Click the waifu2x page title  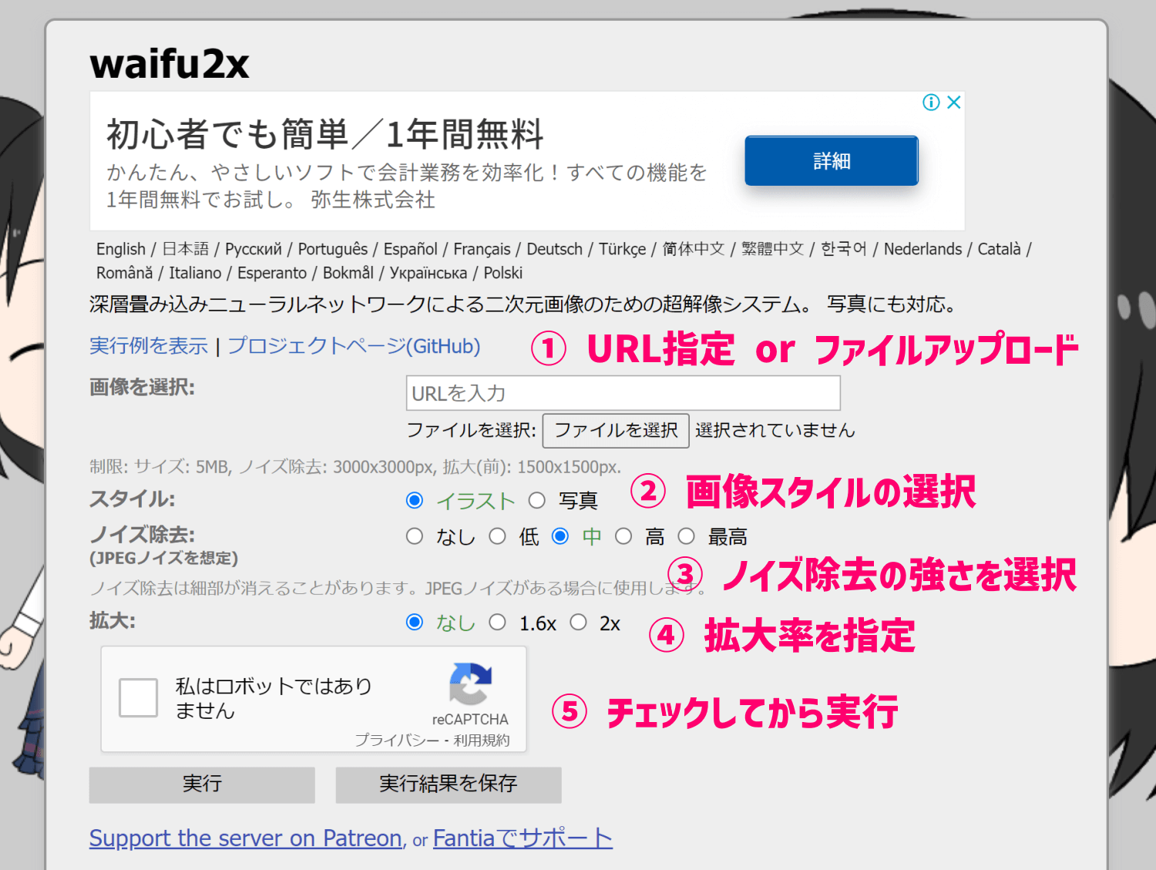pos(170,63)
